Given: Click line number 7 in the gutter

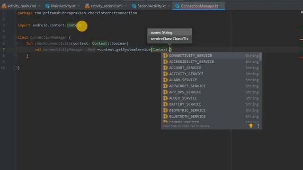Looking at the screenshot, I should coord(3,50).
